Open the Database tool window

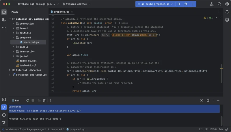pos(227,19)
